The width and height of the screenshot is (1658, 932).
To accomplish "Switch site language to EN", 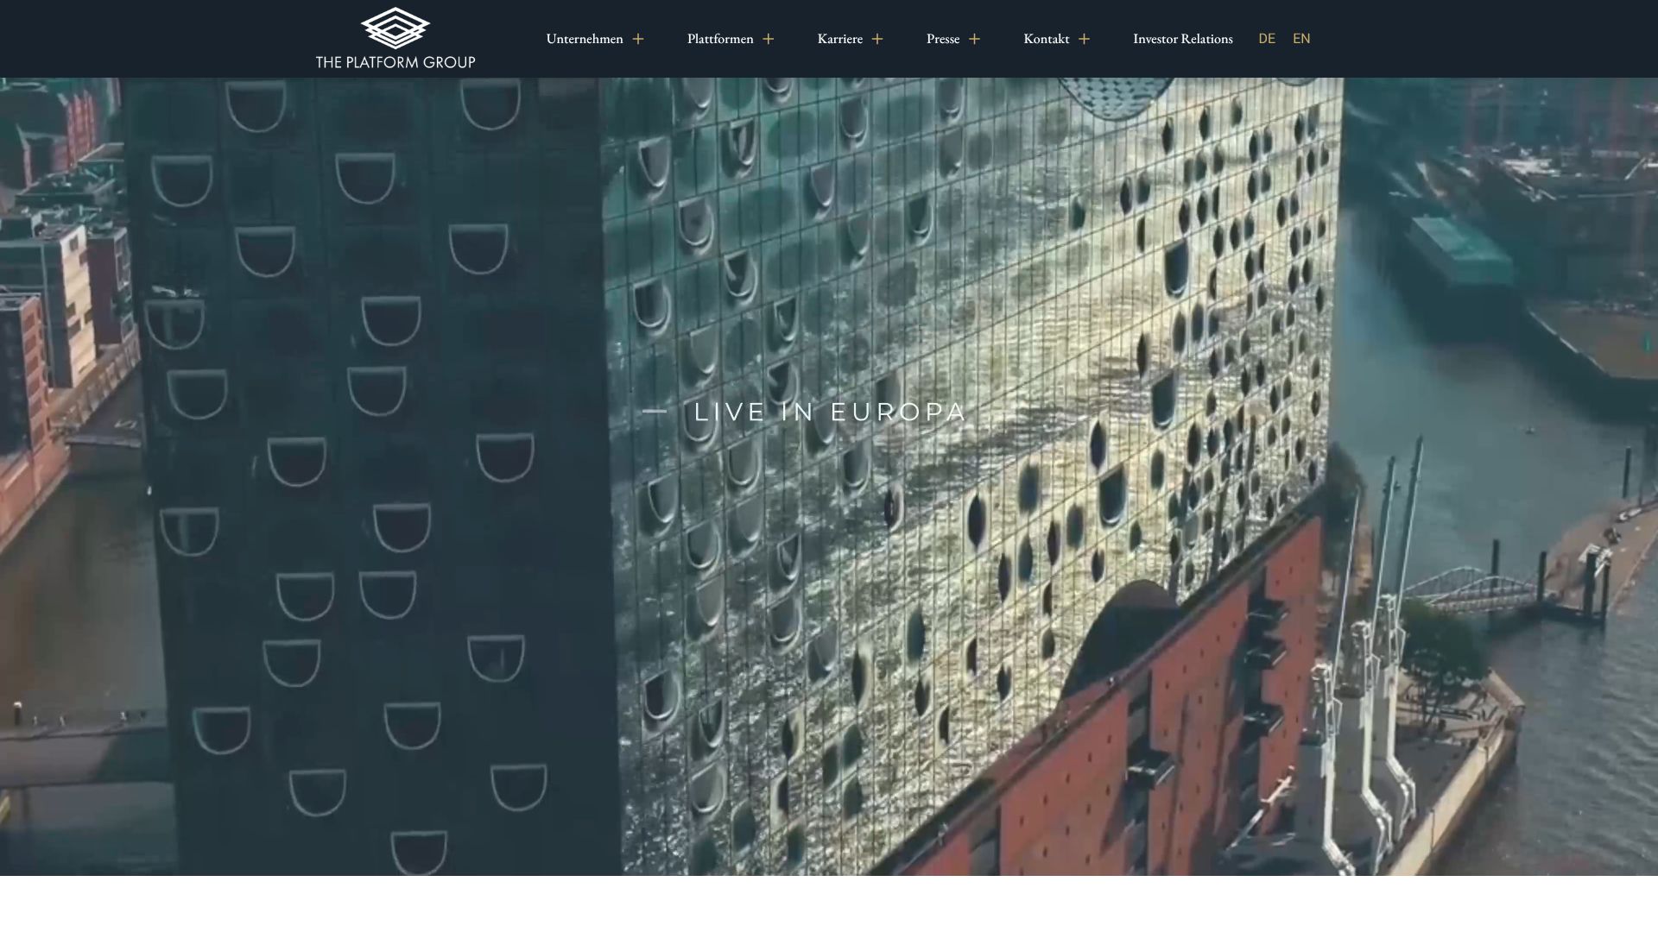I will [x=1301, y=39].
